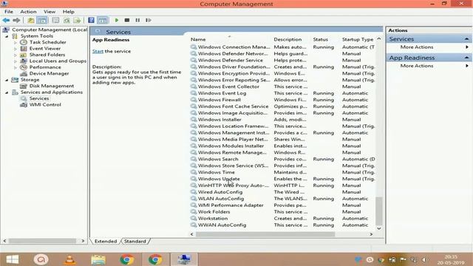The height and width of the screenshot is (266, 473).
Task: Expand the Task Scheduler node
Action: point(16,43)
